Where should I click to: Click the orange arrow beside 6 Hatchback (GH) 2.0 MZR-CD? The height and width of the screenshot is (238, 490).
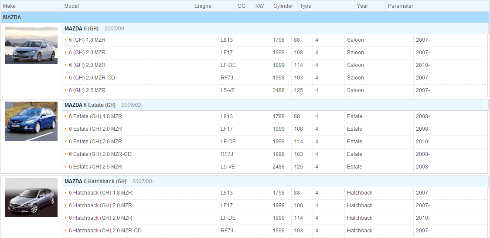(x=66, y=231)
